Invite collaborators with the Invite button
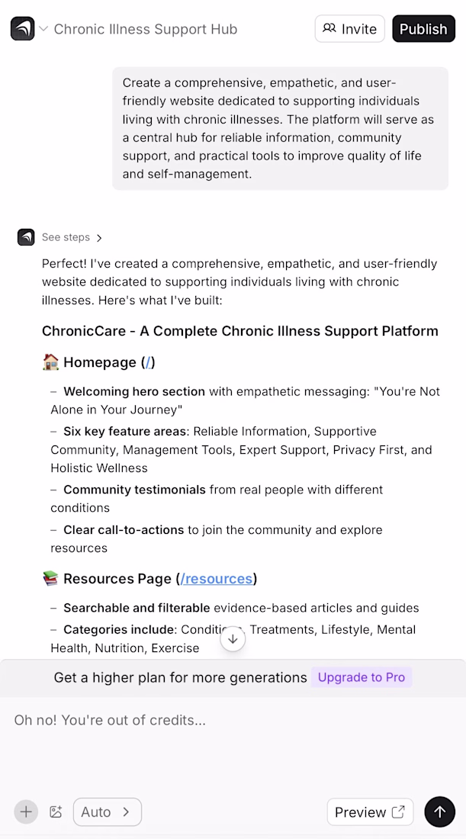This screenshot has width=466, height=839. (350, 29)
